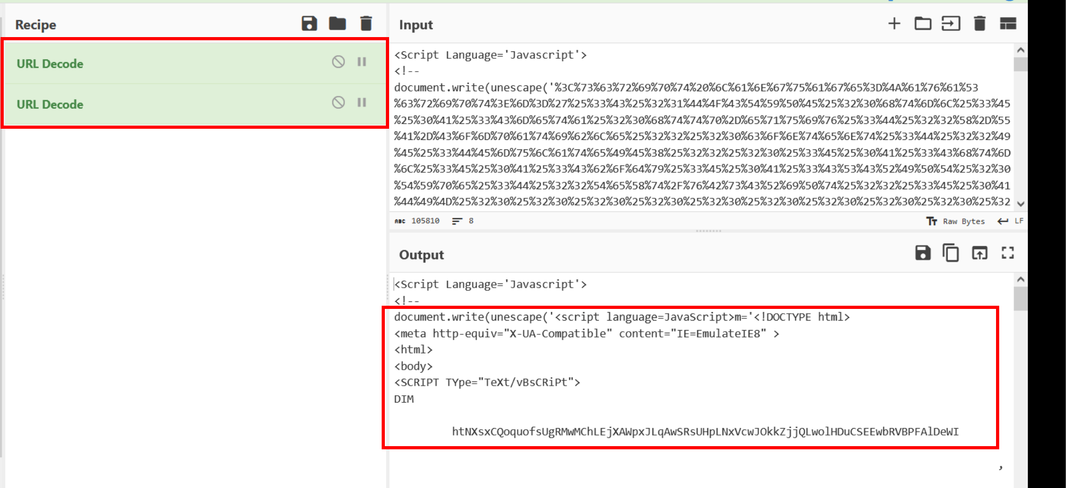Click the output 'DIM' line

404,399
